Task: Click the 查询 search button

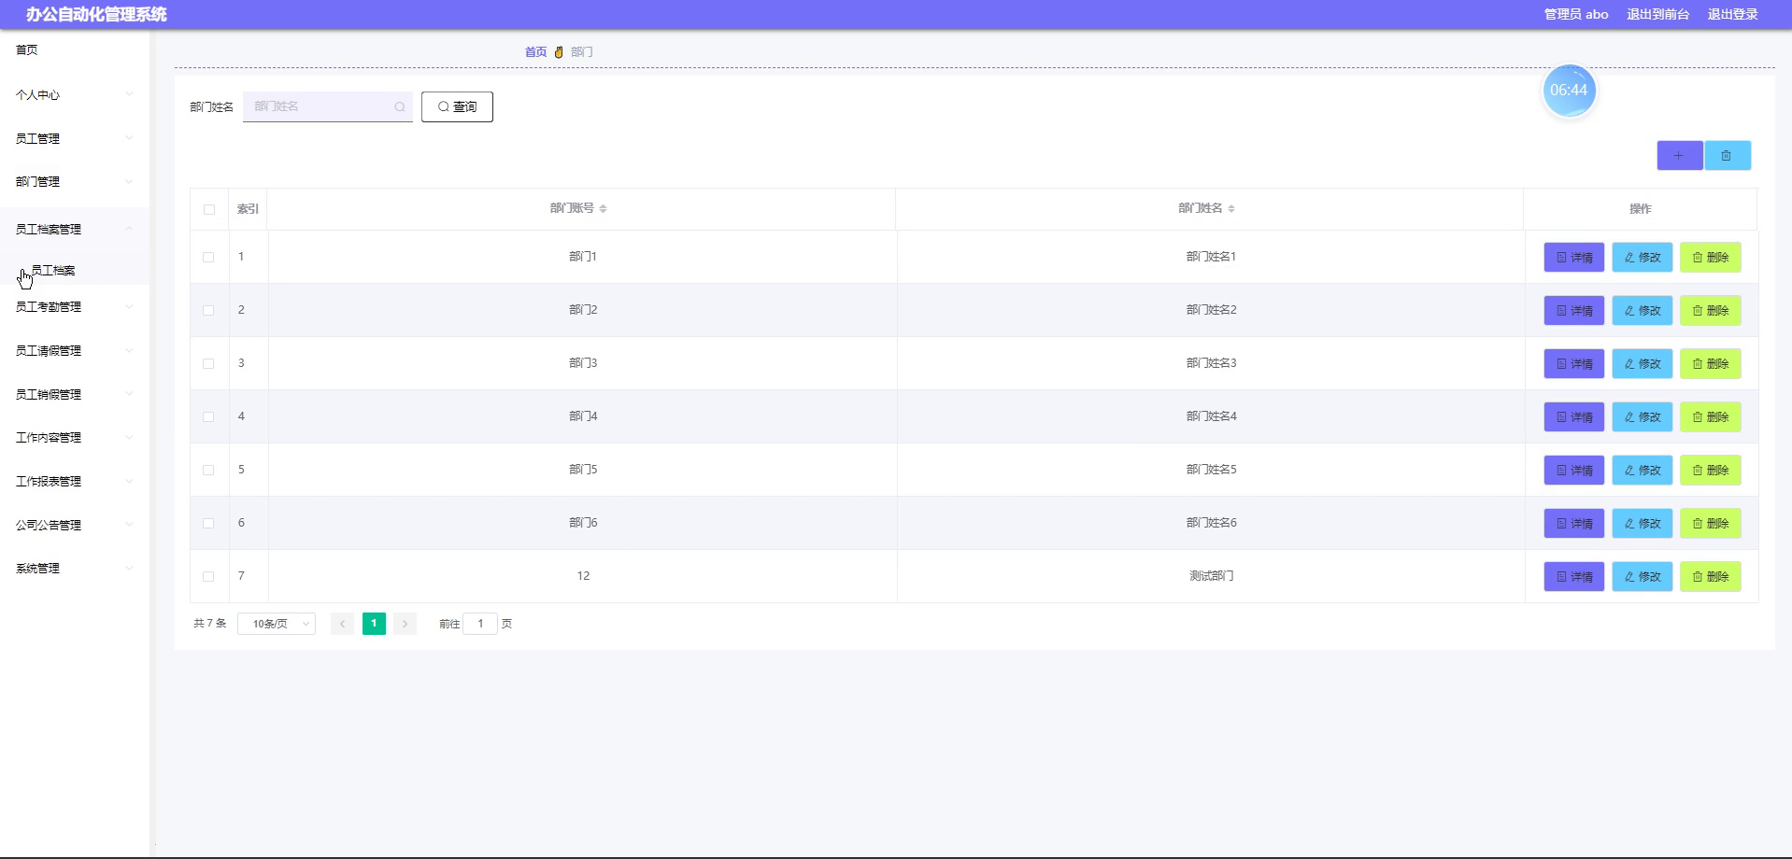Action: tap(457, 106)
